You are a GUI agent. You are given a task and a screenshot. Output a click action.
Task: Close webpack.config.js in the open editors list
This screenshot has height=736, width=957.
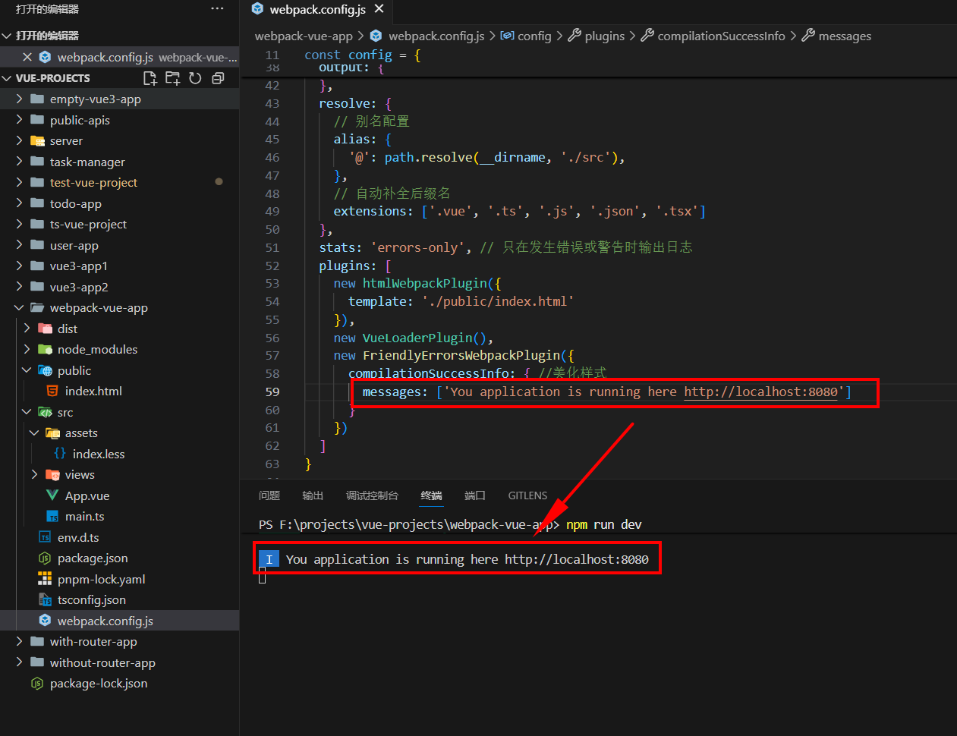pos(27,57)
